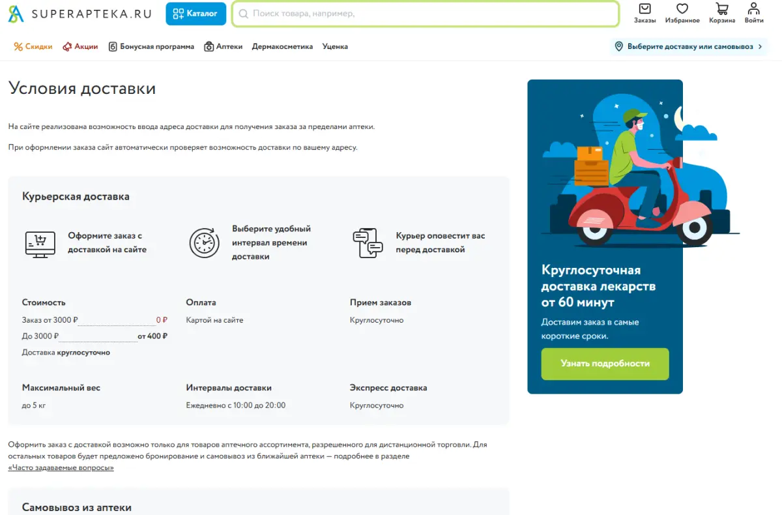Image resolution: width=782 pixels, height=515 pixels.
Task: Click the Superapteka logo icon
Action: (x=16, y=14)
